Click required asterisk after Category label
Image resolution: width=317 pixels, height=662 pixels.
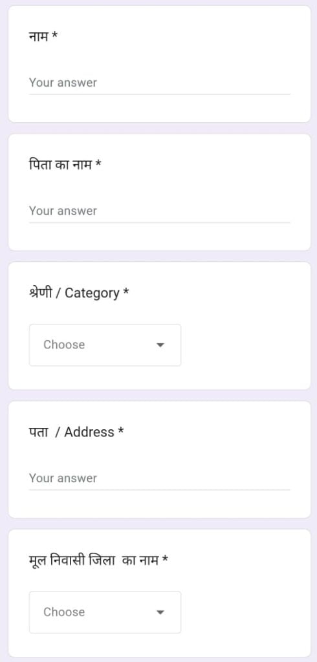point(126,292)
